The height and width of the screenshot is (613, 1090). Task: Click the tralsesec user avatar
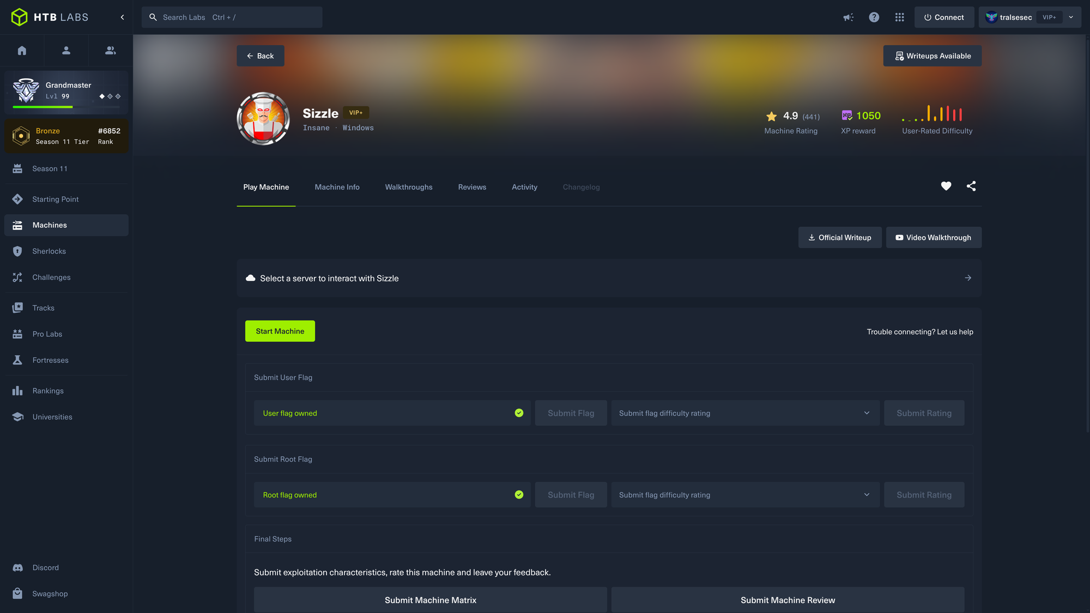pyautogui.click(x=991, y=17)
